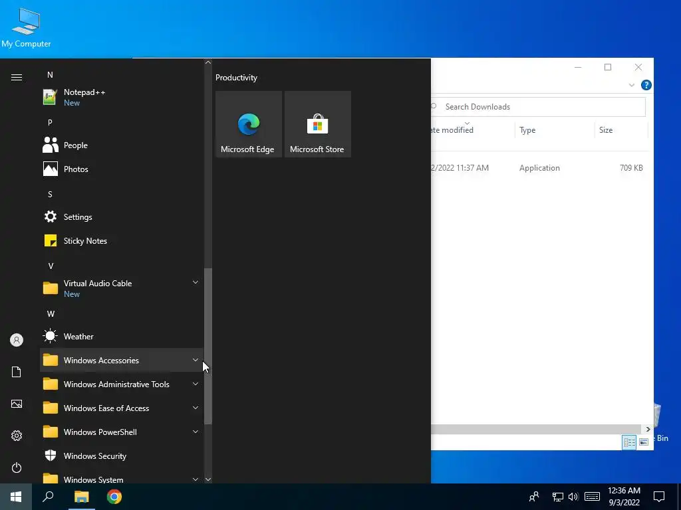
Task: Open the user account icon in Start rail
Action: 17,340
